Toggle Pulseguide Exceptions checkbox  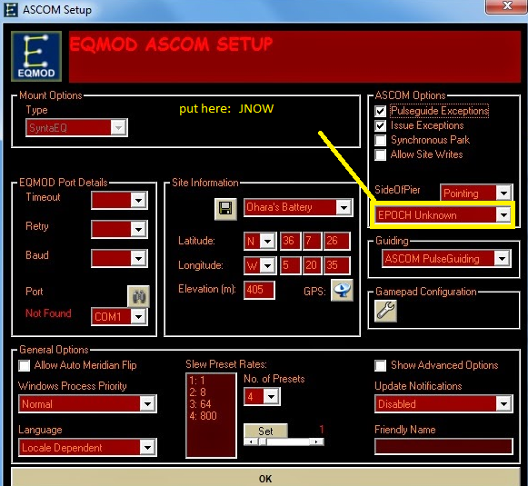click(x=381, y=111)
